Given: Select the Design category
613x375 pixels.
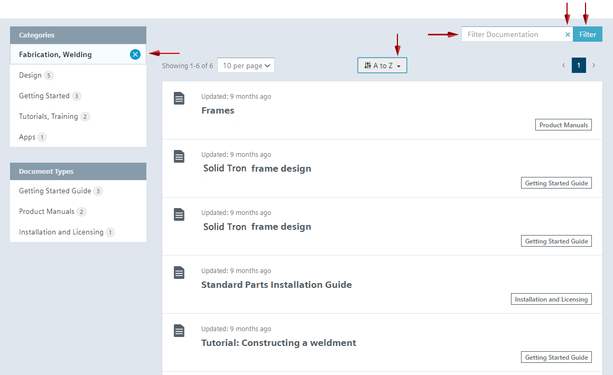Looking at the screenshot, I should click(30, 75).
